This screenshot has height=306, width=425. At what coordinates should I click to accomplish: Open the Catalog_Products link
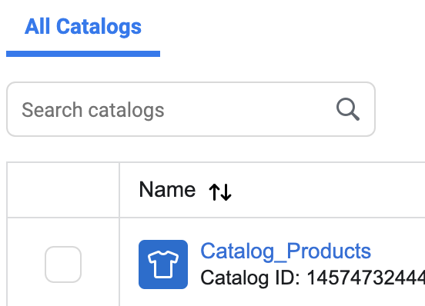(286, 251)
